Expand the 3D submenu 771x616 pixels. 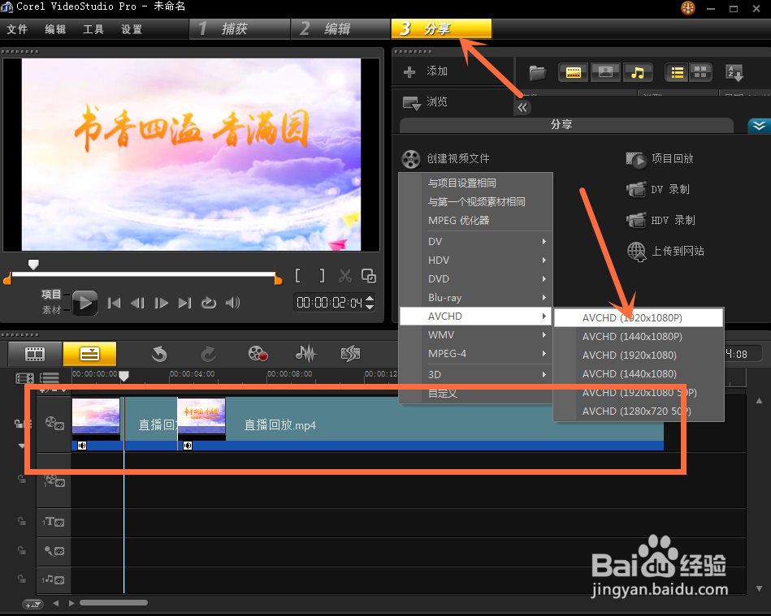476,375
